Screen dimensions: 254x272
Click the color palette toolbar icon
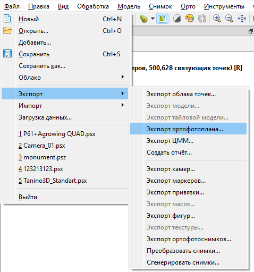coord(190,19)
